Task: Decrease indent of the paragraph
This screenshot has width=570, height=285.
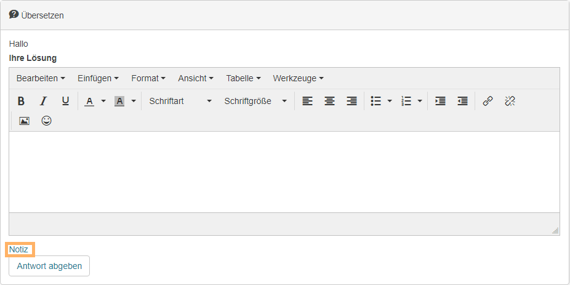Action: pyautogui.click(x=462, y=101)
